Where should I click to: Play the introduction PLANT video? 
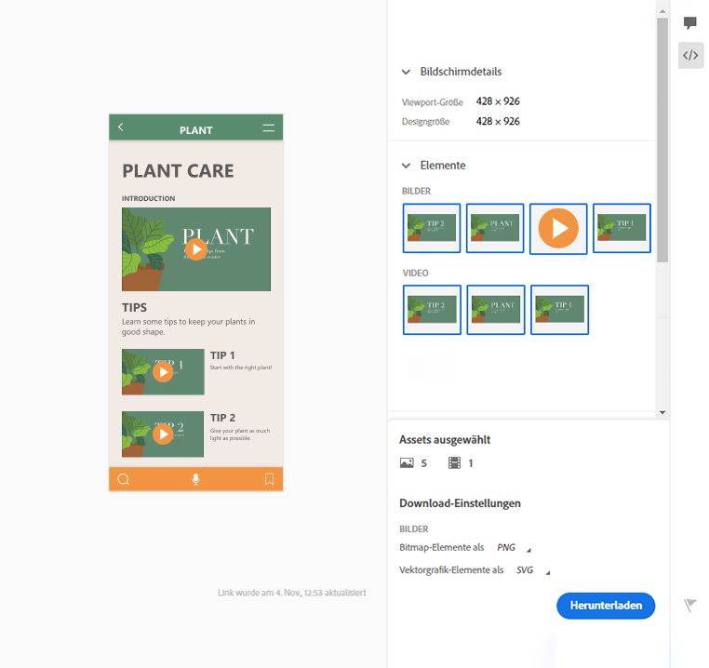point(195,249)
